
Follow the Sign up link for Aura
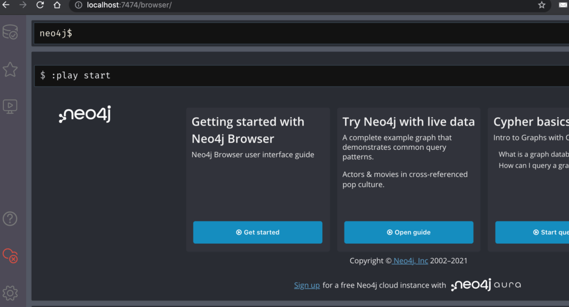click(x=307, y=285)
